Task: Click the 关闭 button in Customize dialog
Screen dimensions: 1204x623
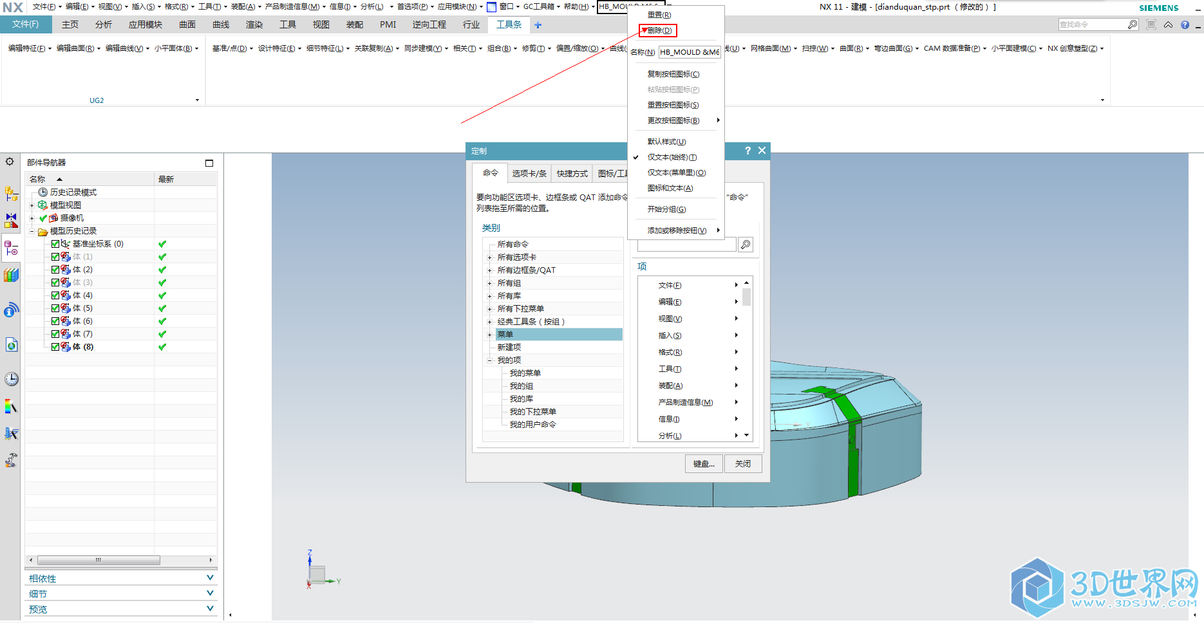Action: tap(743, 463)
